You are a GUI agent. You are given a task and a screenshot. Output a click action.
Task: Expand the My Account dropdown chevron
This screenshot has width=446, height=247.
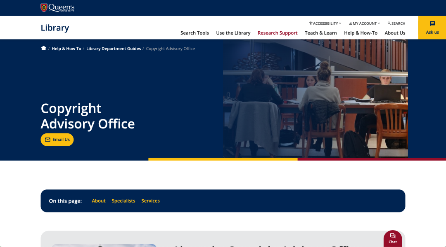(x=379, y=23)
